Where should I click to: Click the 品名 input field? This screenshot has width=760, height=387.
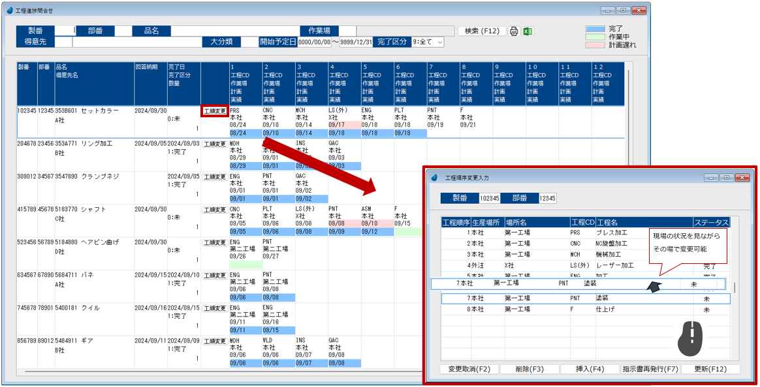click(234, 31)
